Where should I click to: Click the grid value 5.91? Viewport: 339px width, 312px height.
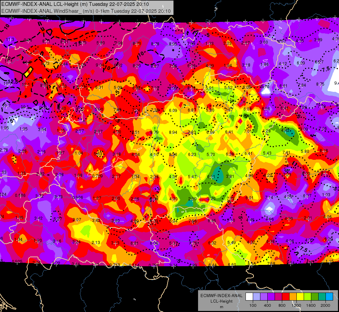click(209, 88)
